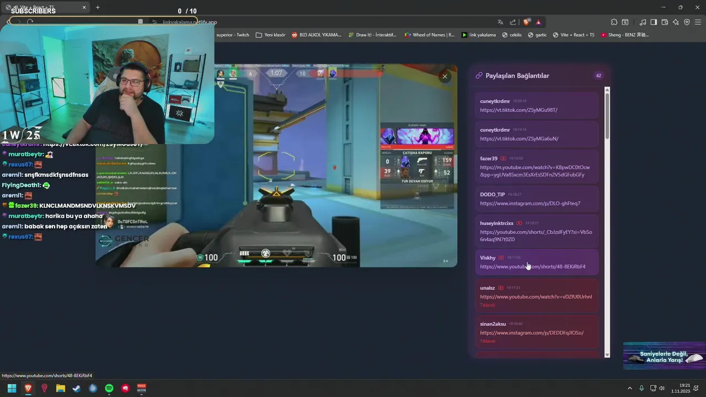Open the Windows Start menu
Viewport: 706px width, 397px height.
click(x=12, y=388)
